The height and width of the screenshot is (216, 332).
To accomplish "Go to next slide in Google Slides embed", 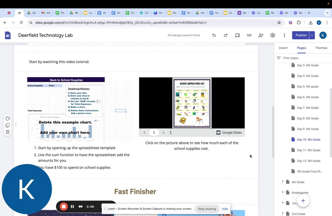I will click(163, 132).
